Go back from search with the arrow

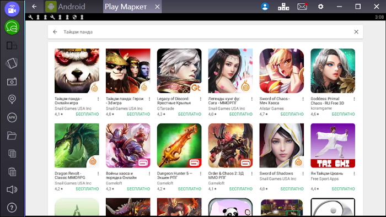(55, 32)
